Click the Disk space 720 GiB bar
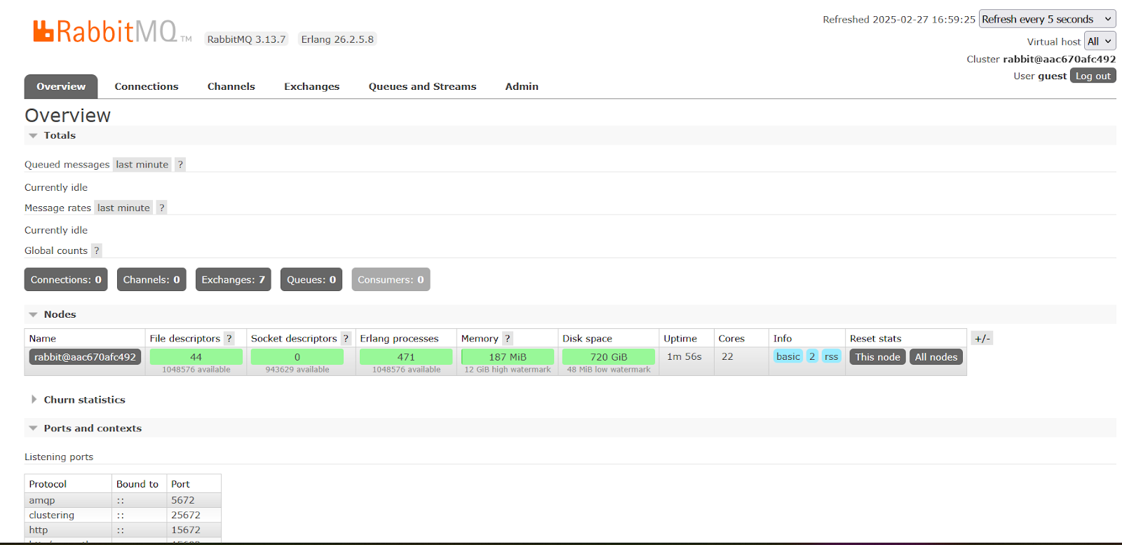1122x545 pixels. click(x=609, y=356)
